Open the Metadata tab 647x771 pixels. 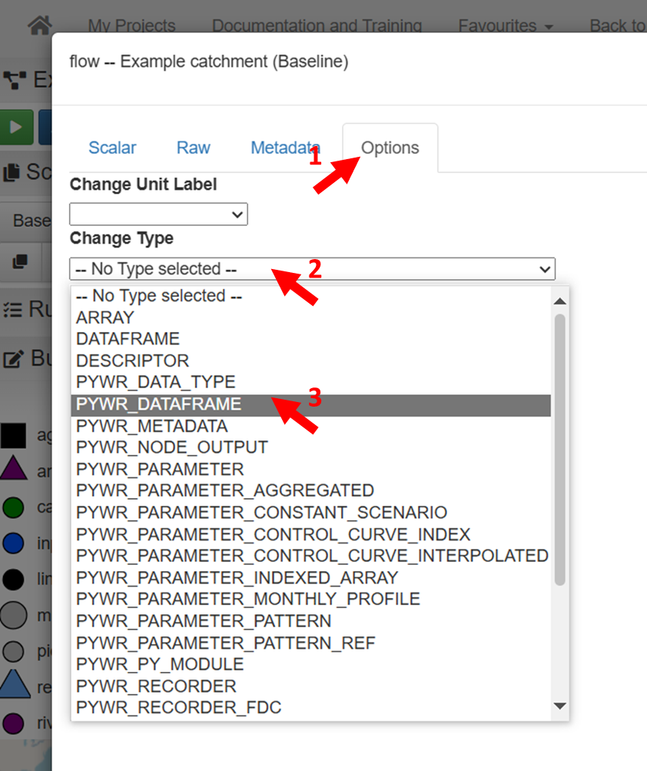tap(285, 148)
